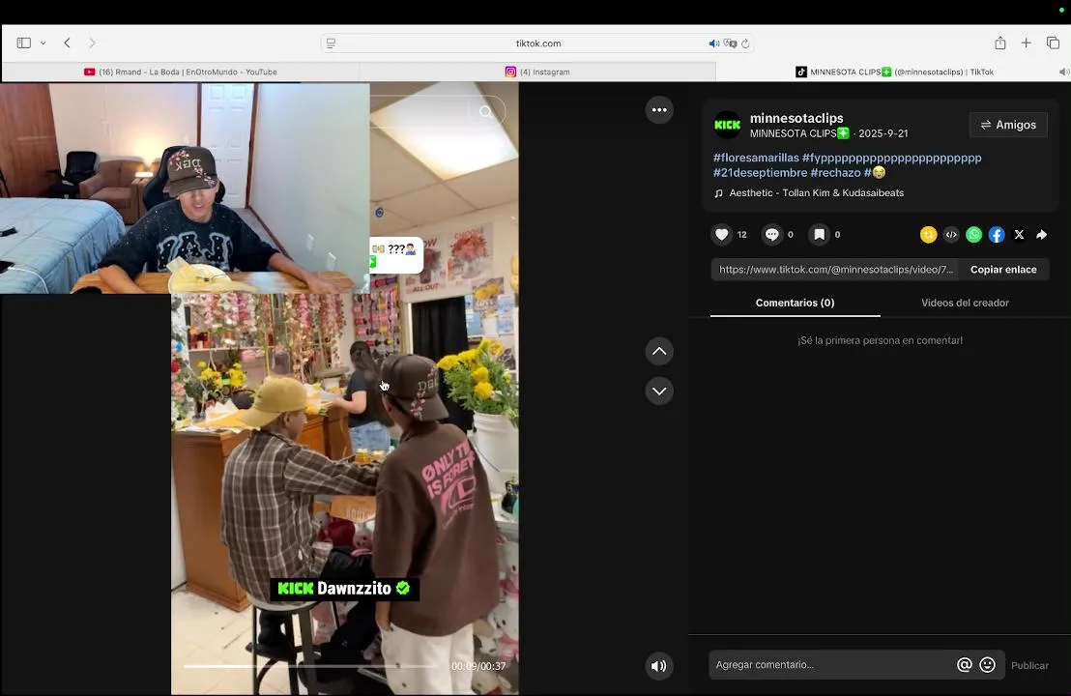The height and width of the screenshot is (696, 1071).
Task: Switch to Rmand La Boda YouTube tab
Action: (181, 72)
